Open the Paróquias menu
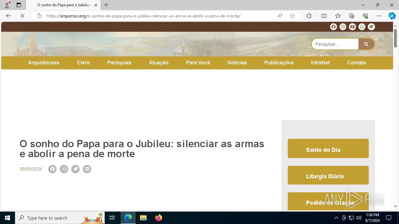The image size is (399, 224). [x=119, y=63]
